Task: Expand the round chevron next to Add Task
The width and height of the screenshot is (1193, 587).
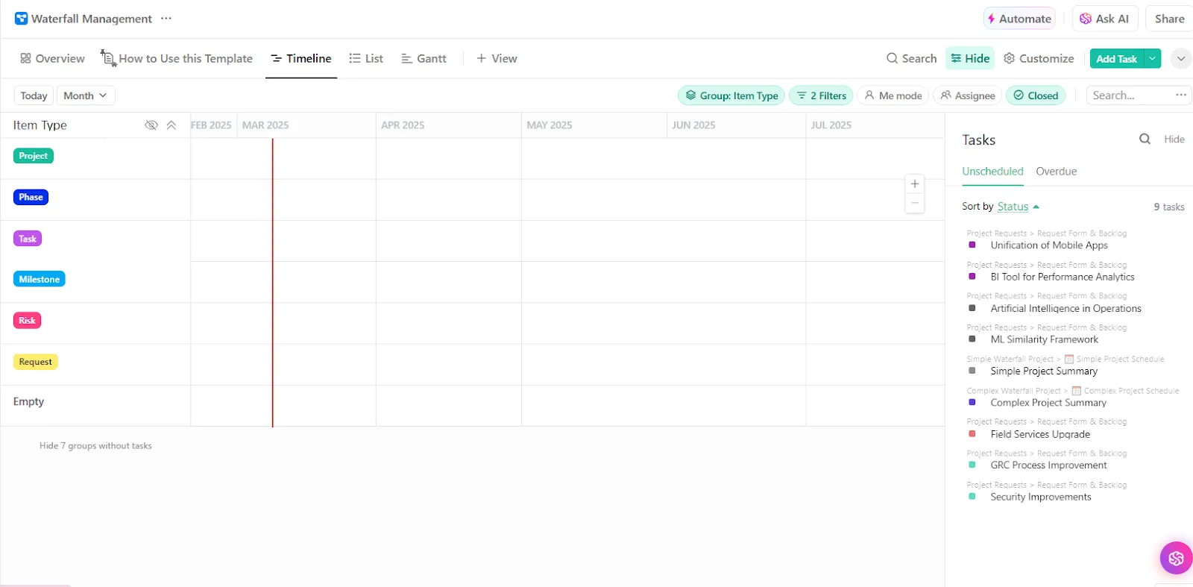Action: point(1181,58)
